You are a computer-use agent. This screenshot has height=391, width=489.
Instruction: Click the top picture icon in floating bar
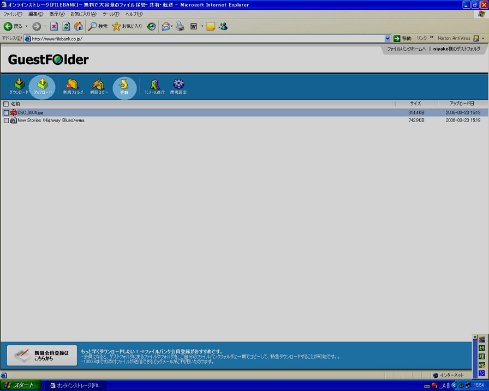point(482,340)
